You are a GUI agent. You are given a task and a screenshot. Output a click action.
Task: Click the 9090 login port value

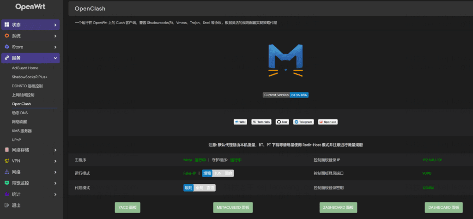(427, 173)
